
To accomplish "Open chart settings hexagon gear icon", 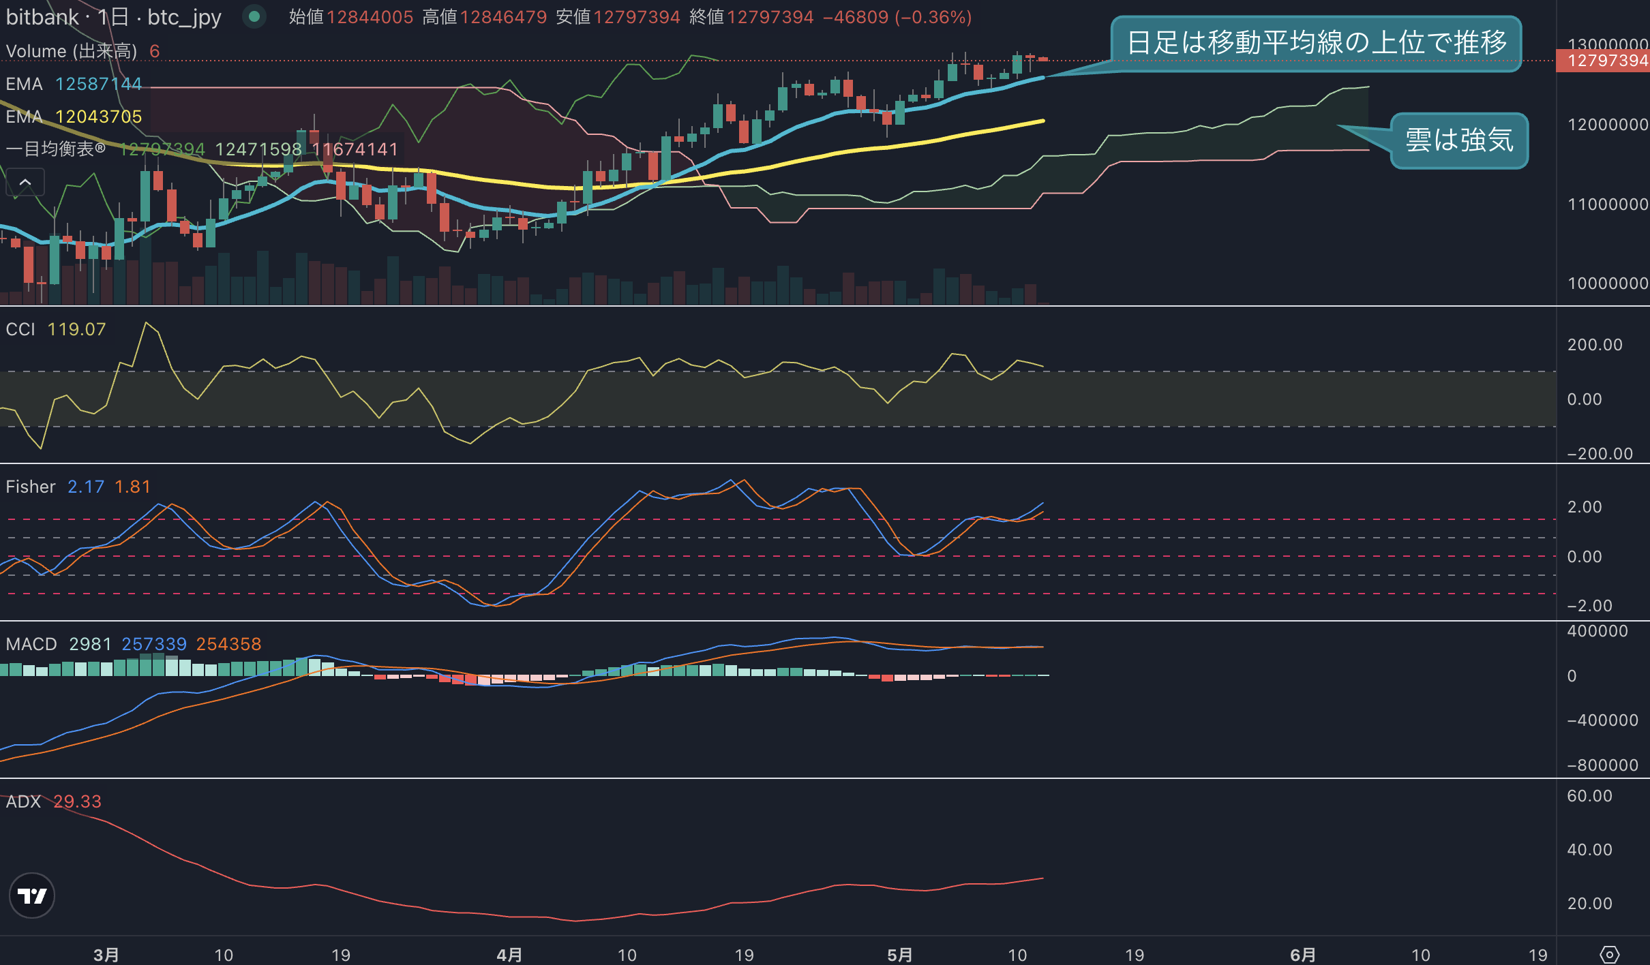I will click(1609, 954).
